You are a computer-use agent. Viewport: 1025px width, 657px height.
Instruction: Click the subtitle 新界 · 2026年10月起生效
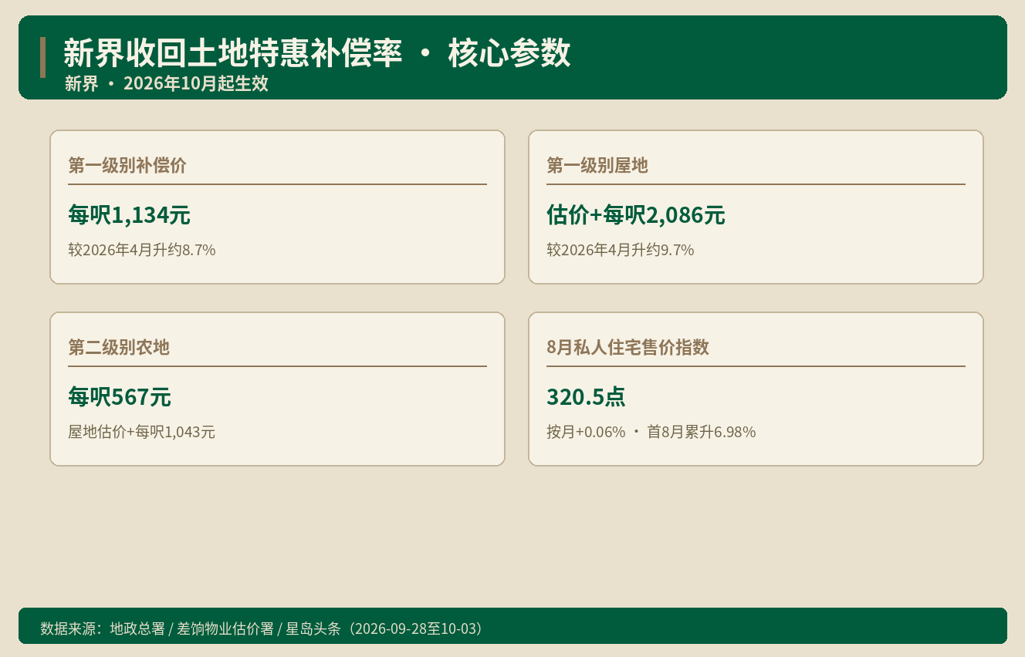[x=167, y=83]
